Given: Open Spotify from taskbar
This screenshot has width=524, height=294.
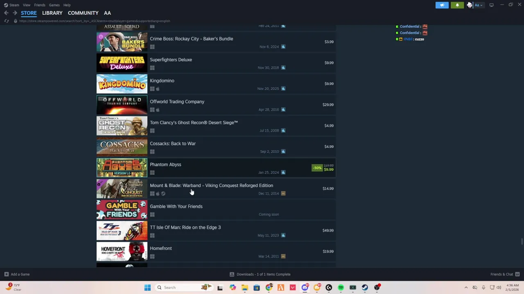Looking at the screenshot, I should pos(341,287).
